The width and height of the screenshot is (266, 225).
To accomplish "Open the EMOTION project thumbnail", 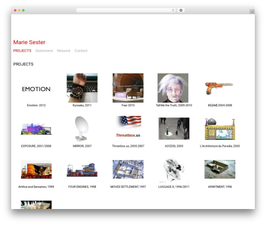I will 36,89.
